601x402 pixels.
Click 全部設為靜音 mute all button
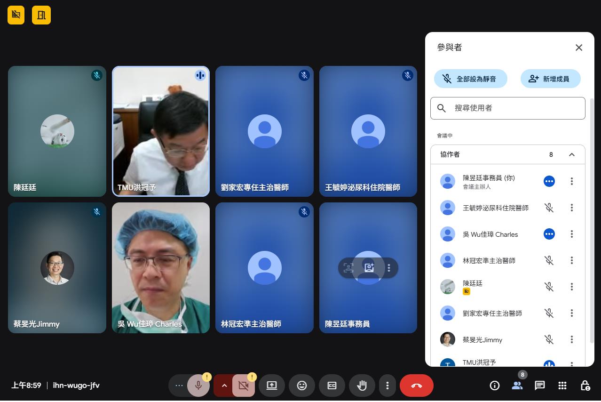point(470,79)
